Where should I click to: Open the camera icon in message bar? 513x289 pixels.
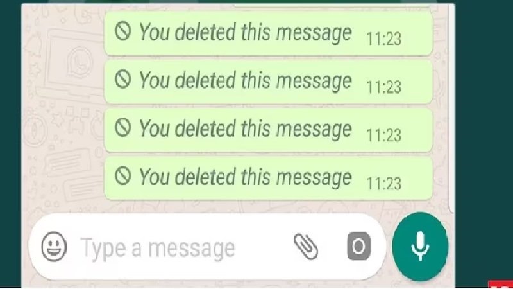[358, 246]
